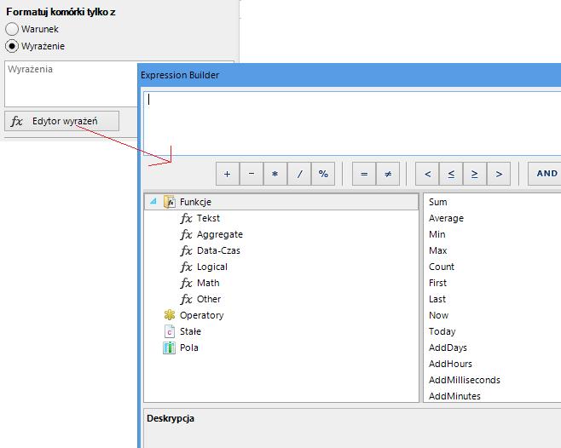The image size is (561, 448).
Task: Choose the First function from the list
Action: (x=437, y=283)
